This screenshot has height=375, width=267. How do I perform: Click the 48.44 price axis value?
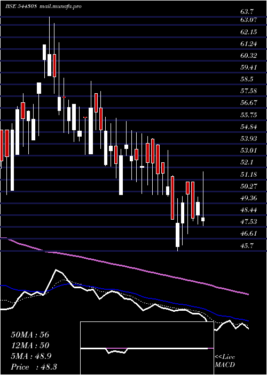coord(249,210)
